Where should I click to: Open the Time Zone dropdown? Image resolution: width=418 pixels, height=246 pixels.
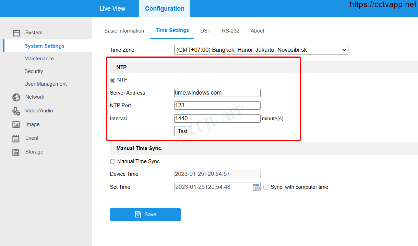[261, 50]
